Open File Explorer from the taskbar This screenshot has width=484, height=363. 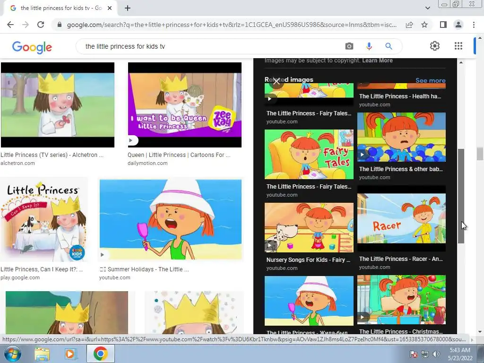pyautogui.click(x=42, y=354)
